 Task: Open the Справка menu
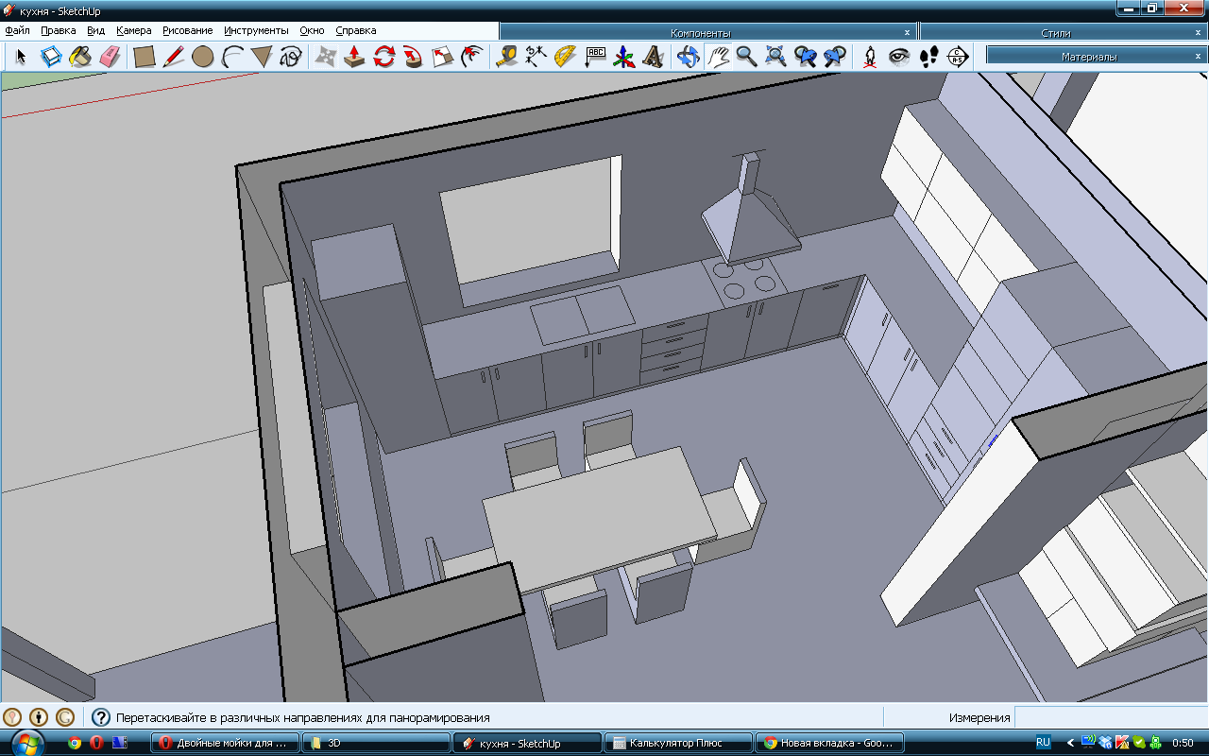coord(356,30)
